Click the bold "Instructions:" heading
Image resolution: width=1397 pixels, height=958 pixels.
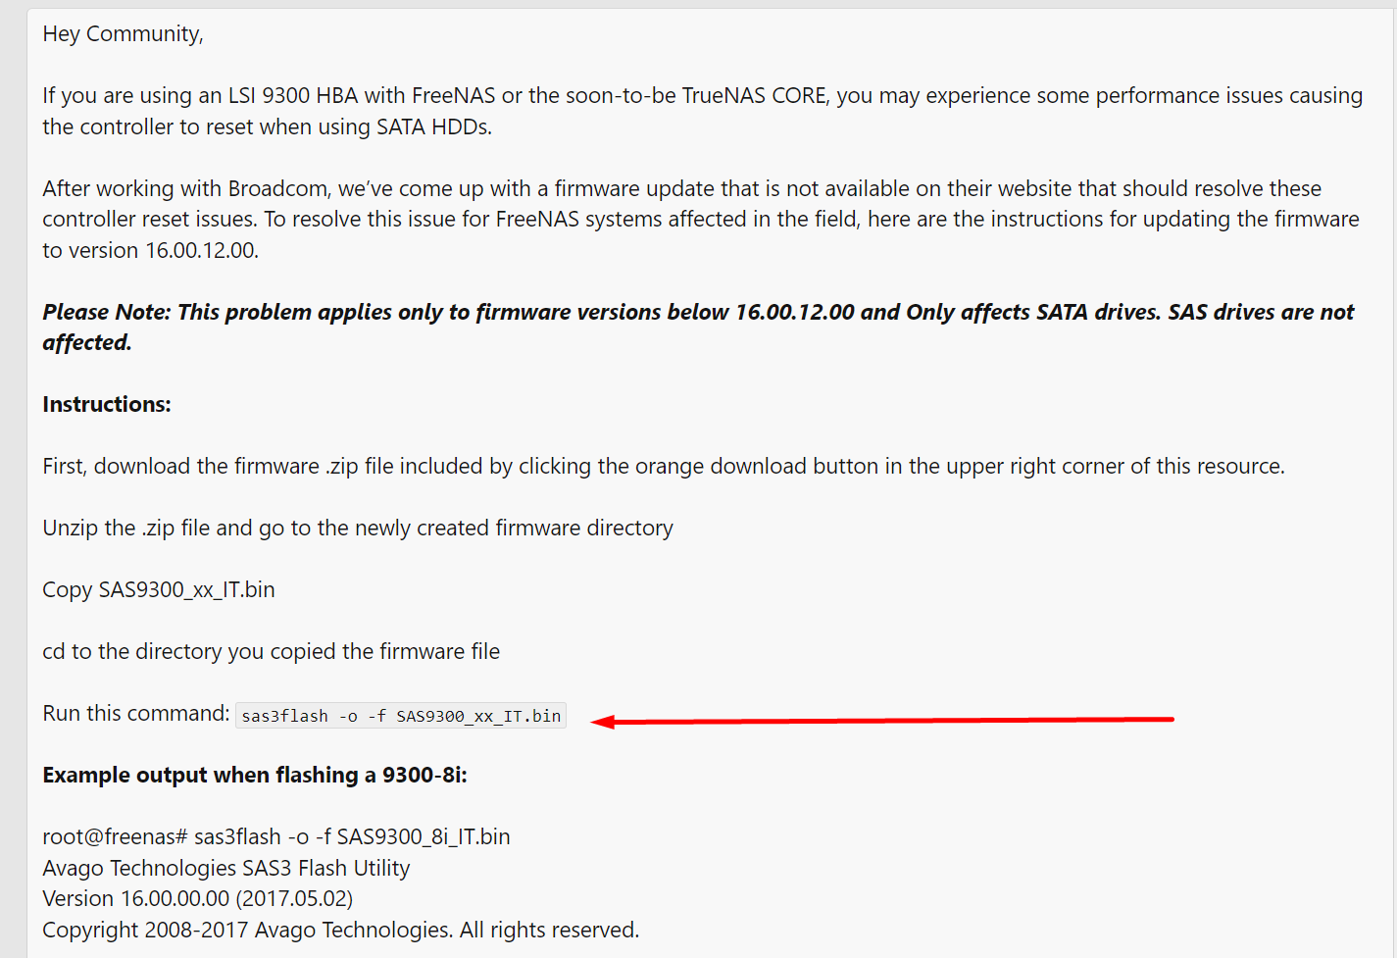107,404
